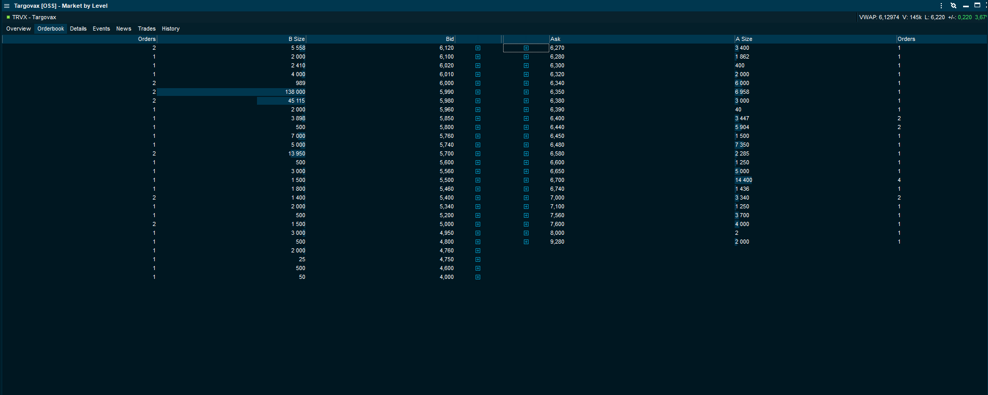Image resolution: width=988 pixels, height=395 pixels.
Task: Expand the 6,700 ask level orders
Action: (x=526, y=180)
